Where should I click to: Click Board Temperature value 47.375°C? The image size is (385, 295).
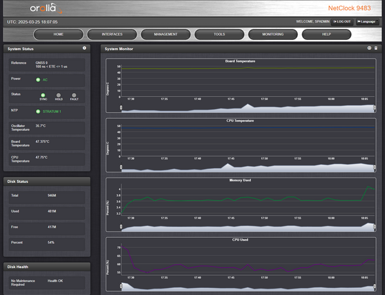click(x=42, y=142)
